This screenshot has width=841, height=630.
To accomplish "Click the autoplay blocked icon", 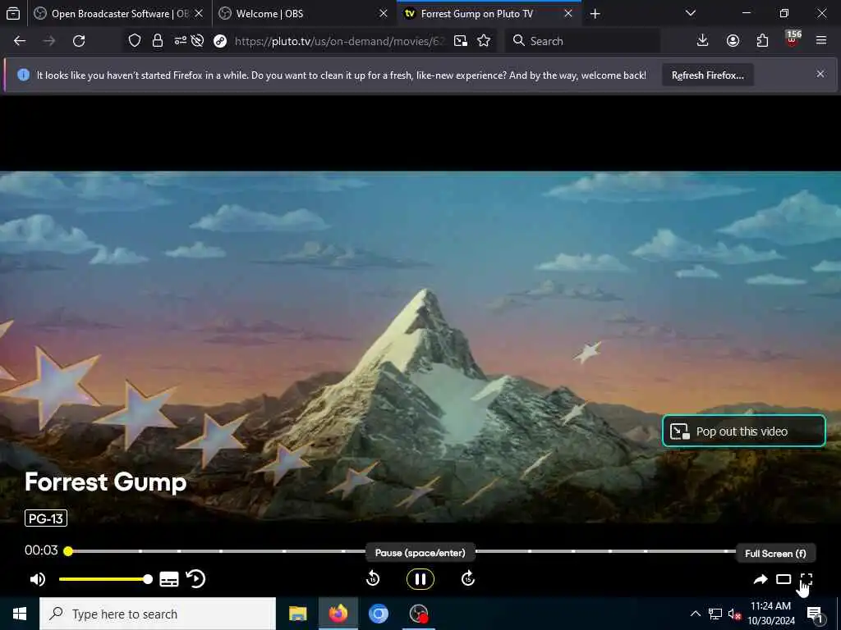I will (x=197, y=41).
